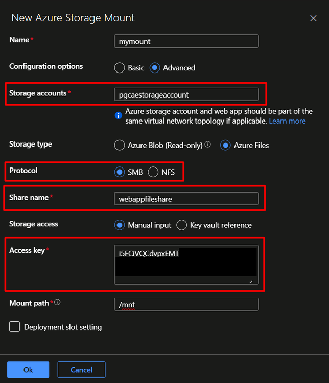Open the Learn more link
The image size is (329, 383).
(288, 121)
